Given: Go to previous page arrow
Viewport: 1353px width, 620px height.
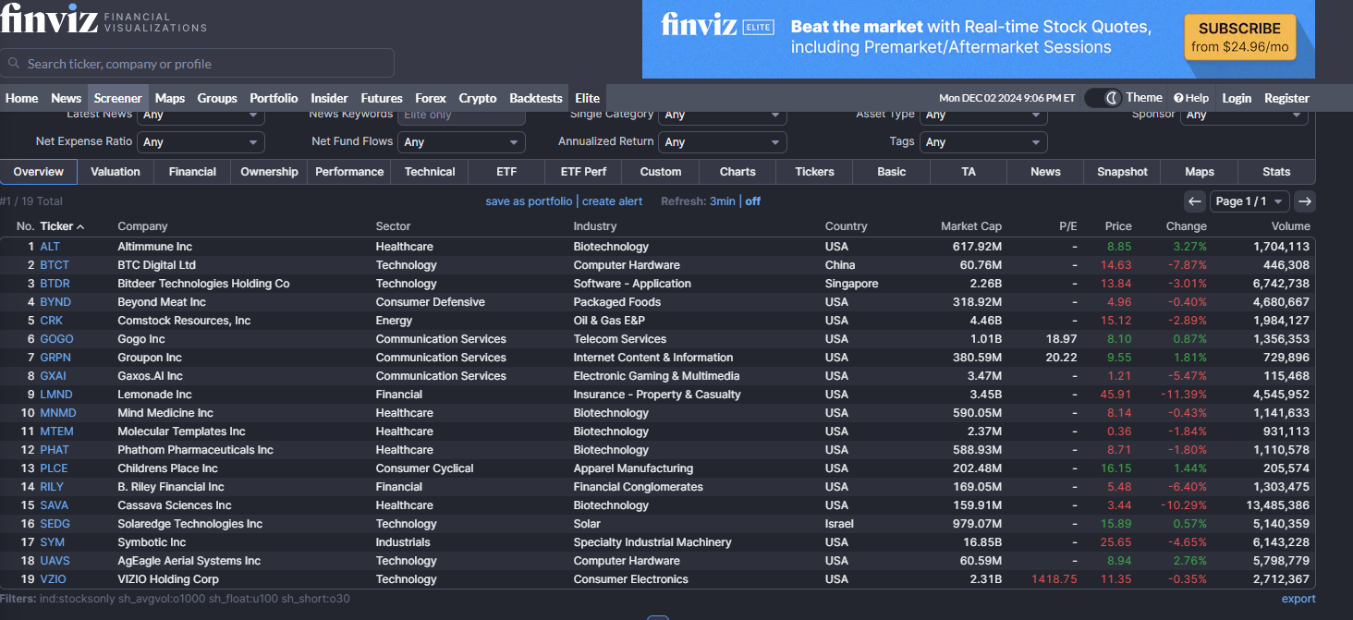Looking at the screenshot, I should click(x=1195, y=201).
